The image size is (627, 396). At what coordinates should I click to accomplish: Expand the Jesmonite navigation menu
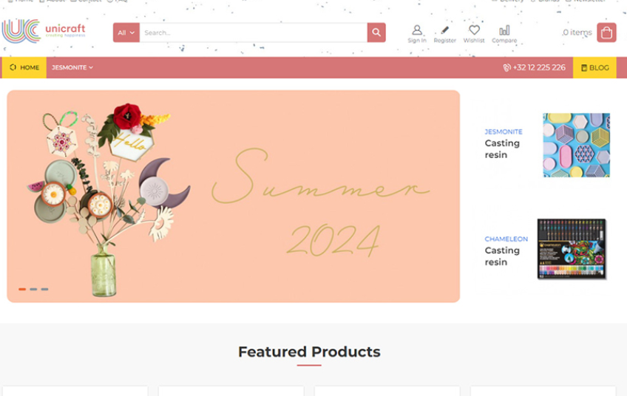(x=72, y=68)
